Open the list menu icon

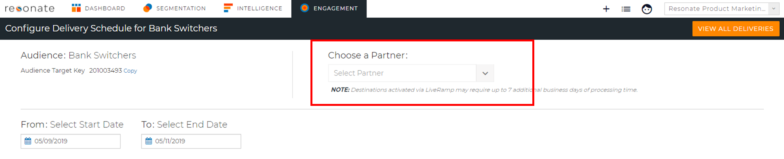pos(626,9)
